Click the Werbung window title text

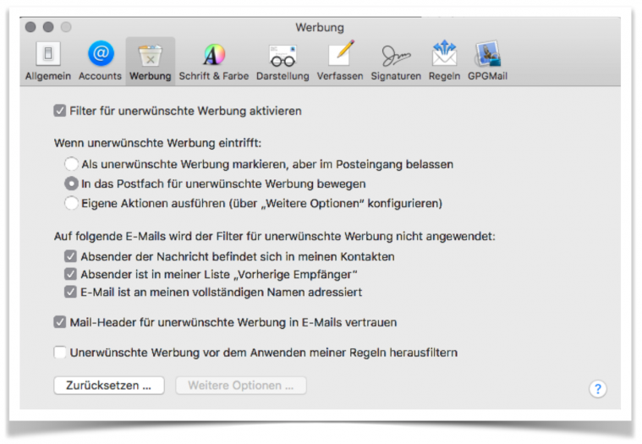pyautogui.click(x=320, y=28)
